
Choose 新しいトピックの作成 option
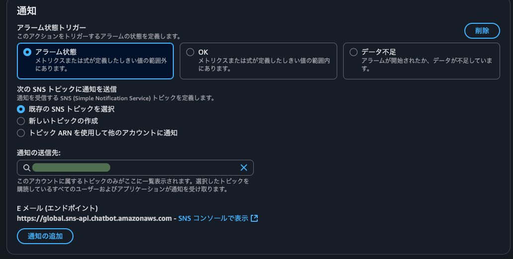tap(21, 121)
